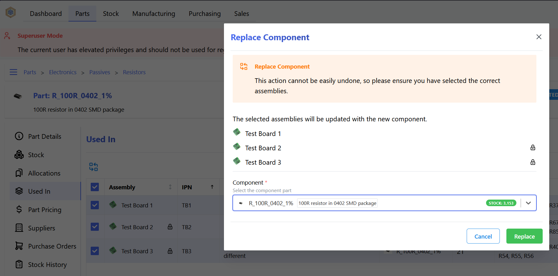Click the Allocations bookmark icon
Image resolution: width=558 pixels, height=276 pixels.
[19, 173]
